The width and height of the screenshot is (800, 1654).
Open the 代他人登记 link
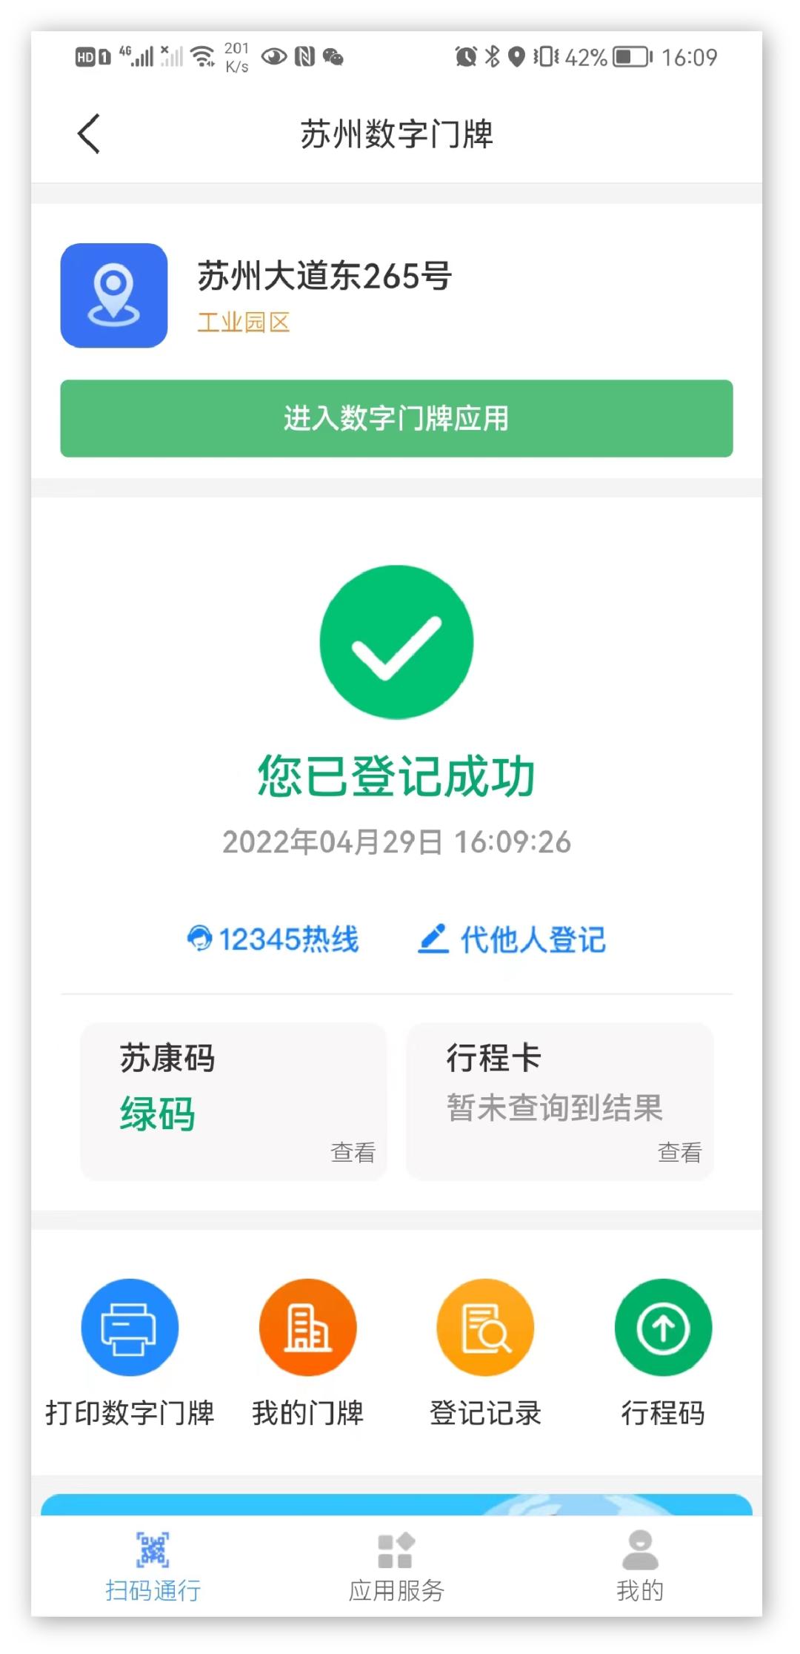(533, 939)
